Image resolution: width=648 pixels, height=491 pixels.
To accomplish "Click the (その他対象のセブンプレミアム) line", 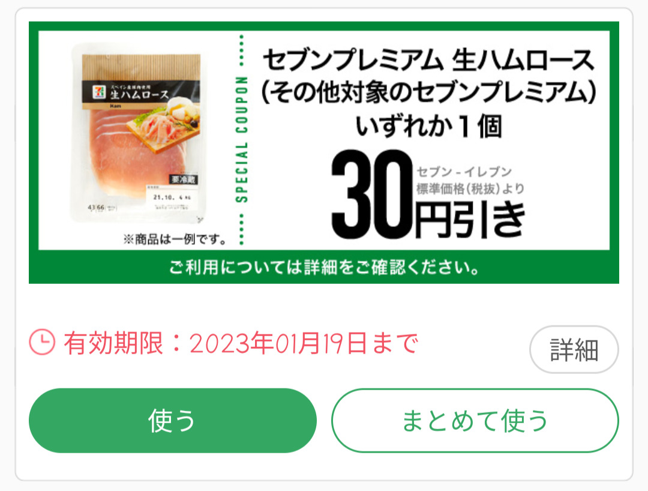I will 428,92.
